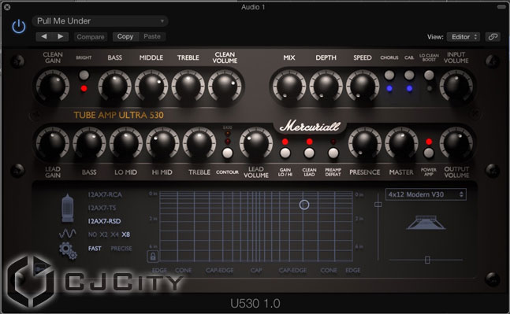Click the link chain icon

click(493, 37)
